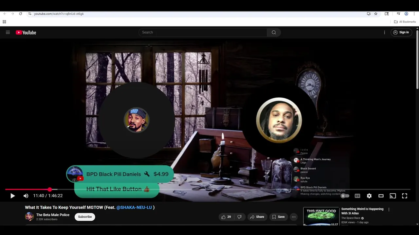The height and width of the screenshot is (235, 419).
Task: Bookmark this page with the star
Action: click(x=376, y=14)
